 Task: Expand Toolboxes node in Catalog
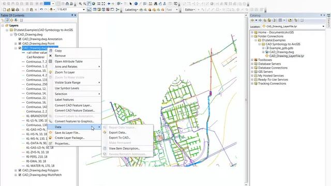tap(252, 60)
